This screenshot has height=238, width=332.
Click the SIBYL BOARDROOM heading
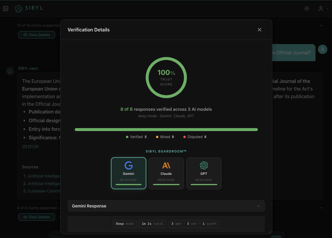(166, 151)
